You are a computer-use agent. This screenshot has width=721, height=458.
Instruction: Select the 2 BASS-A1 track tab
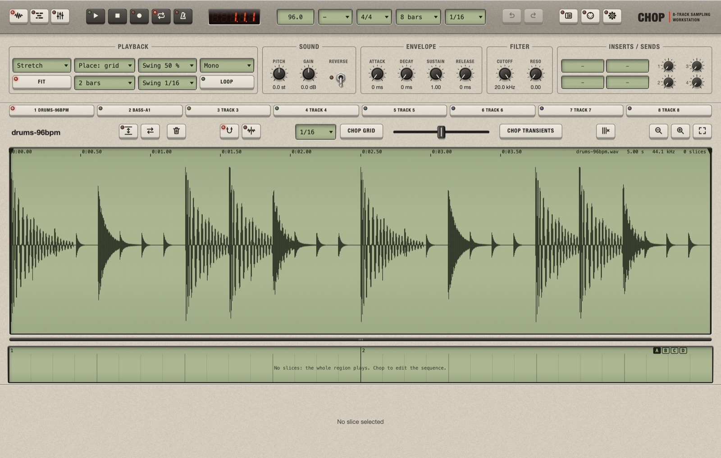tap(140, 110)
